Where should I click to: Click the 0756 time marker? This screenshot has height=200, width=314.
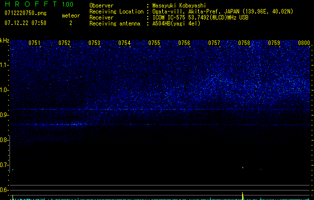tap(184, 43)
